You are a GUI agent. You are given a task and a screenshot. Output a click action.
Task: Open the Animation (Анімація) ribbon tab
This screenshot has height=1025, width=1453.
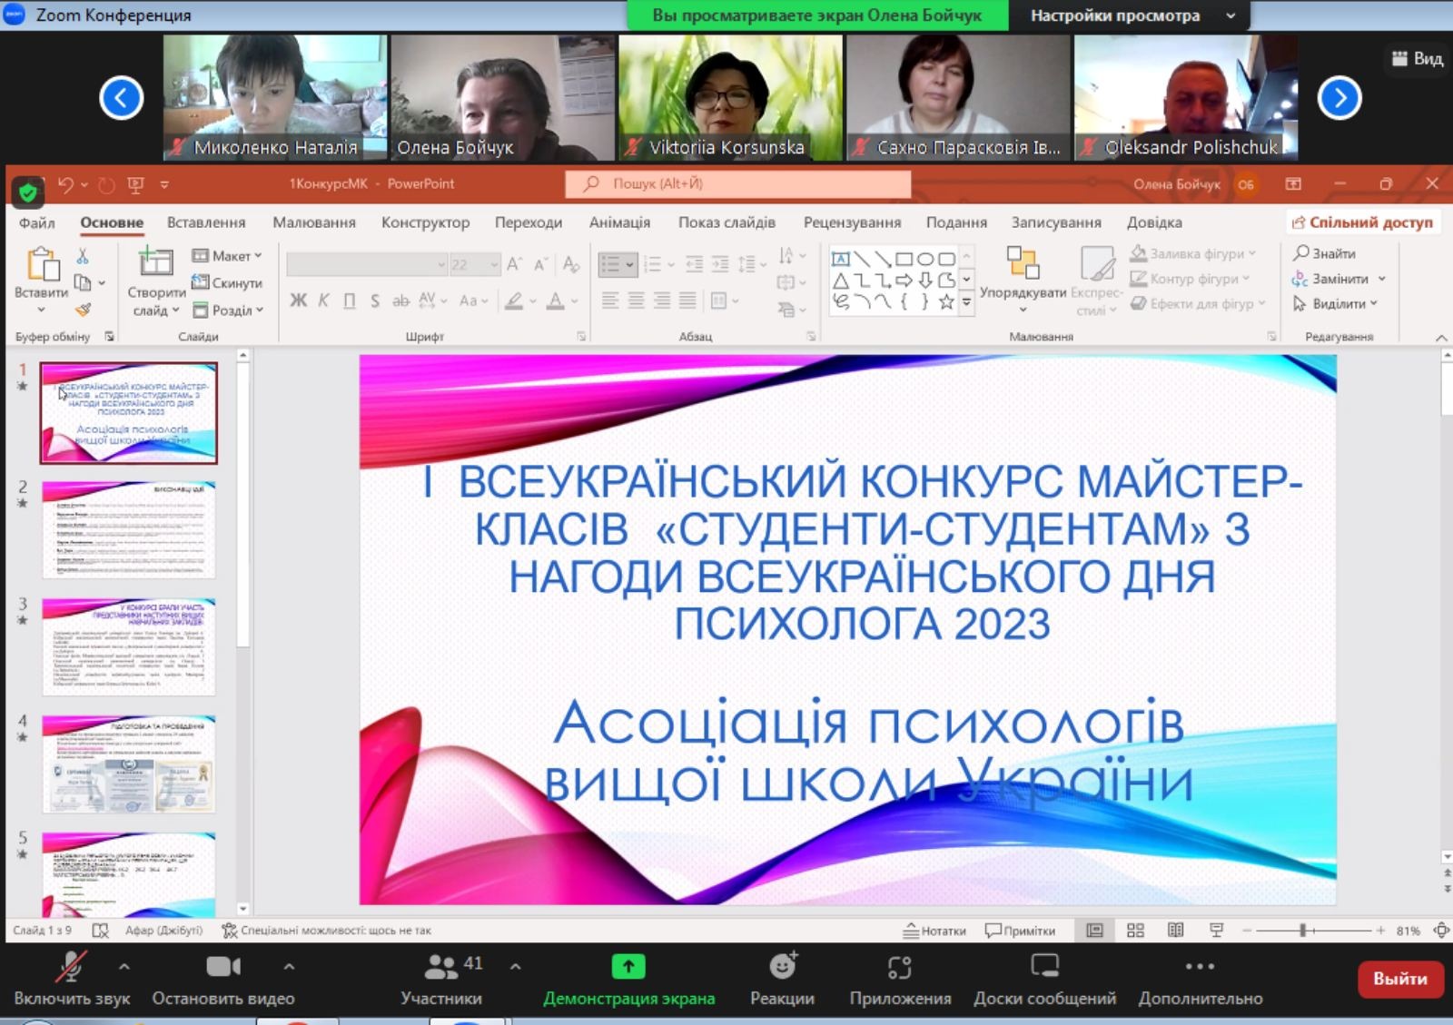(619, 222)
